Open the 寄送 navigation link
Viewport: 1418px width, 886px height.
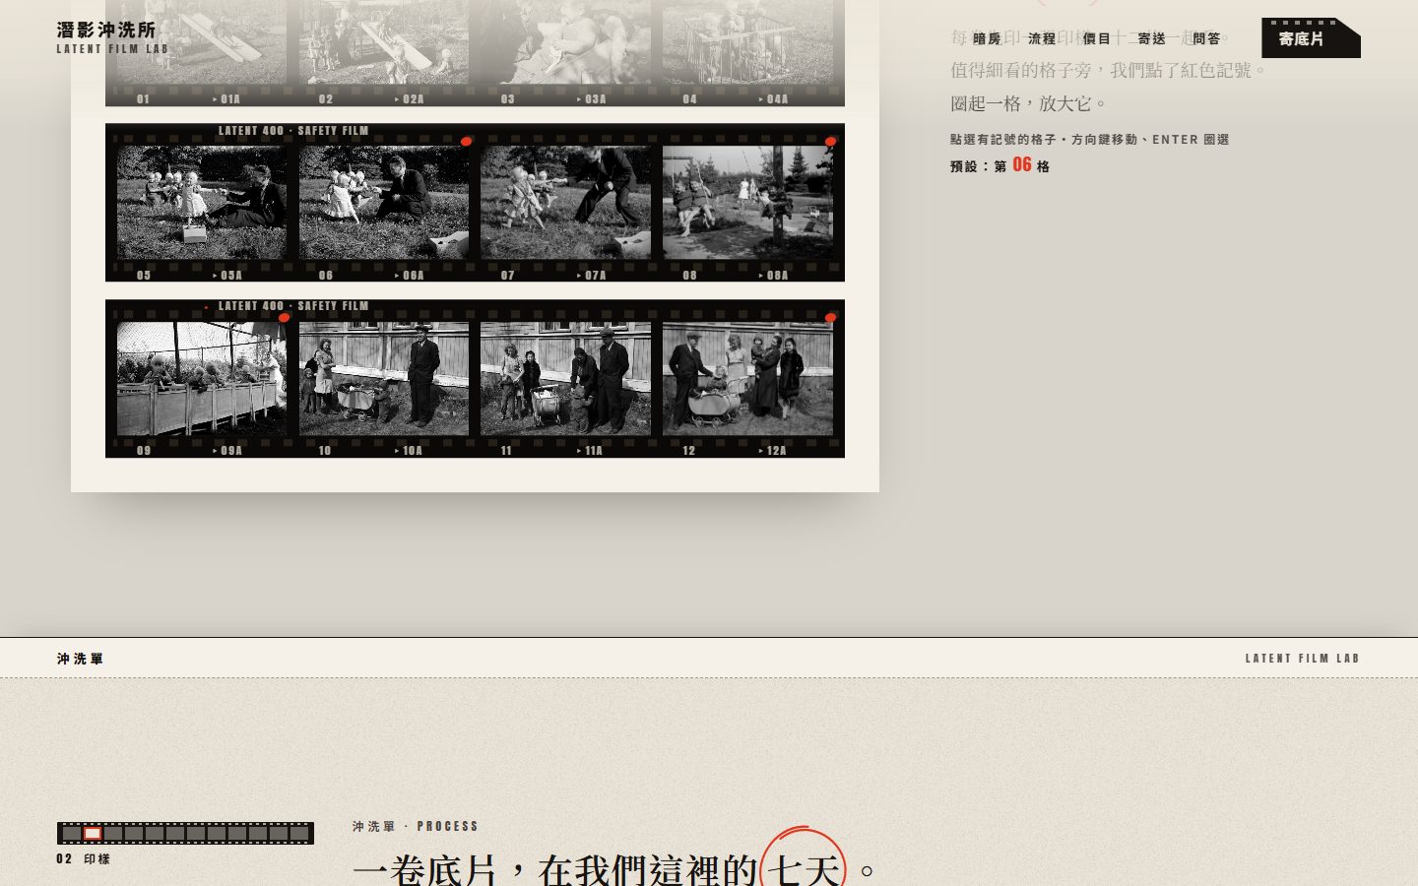click(1152, 38)
